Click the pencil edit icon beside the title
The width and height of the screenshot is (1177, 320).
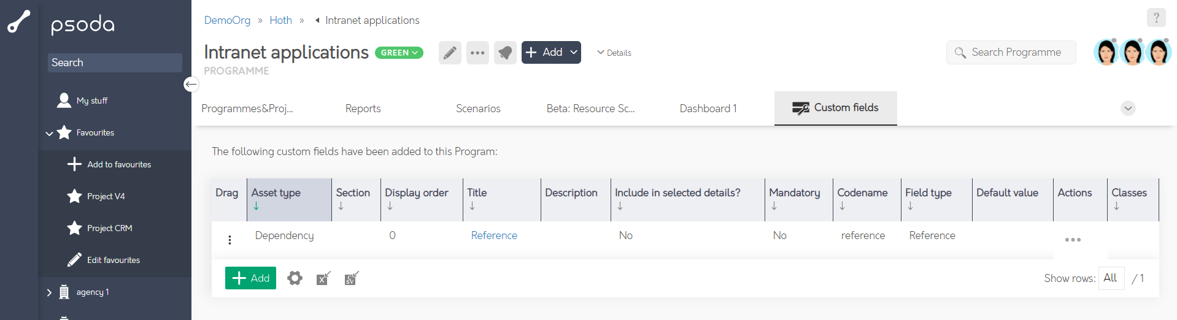tap(450, 53)
